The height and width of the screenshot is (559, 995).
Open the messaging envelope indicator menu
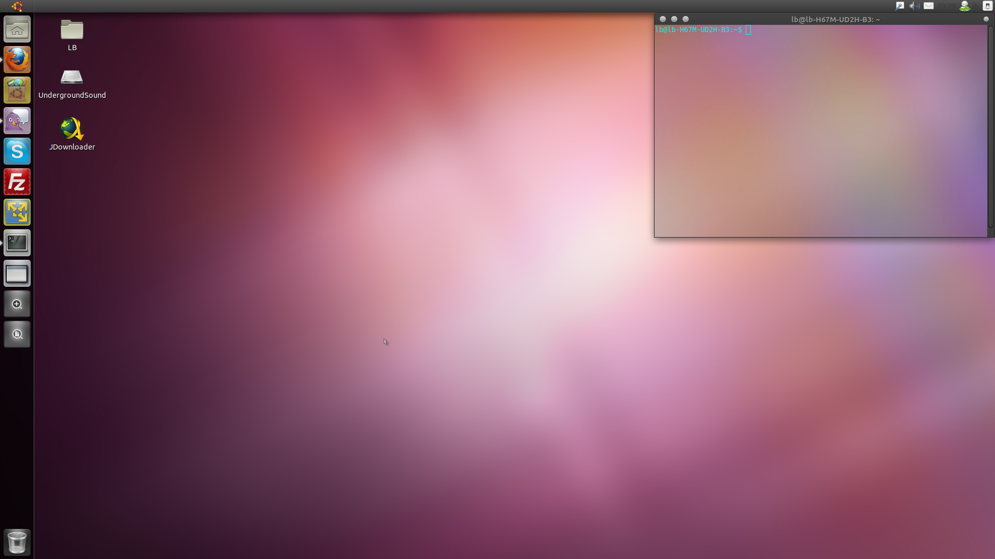tap(929, 6)
